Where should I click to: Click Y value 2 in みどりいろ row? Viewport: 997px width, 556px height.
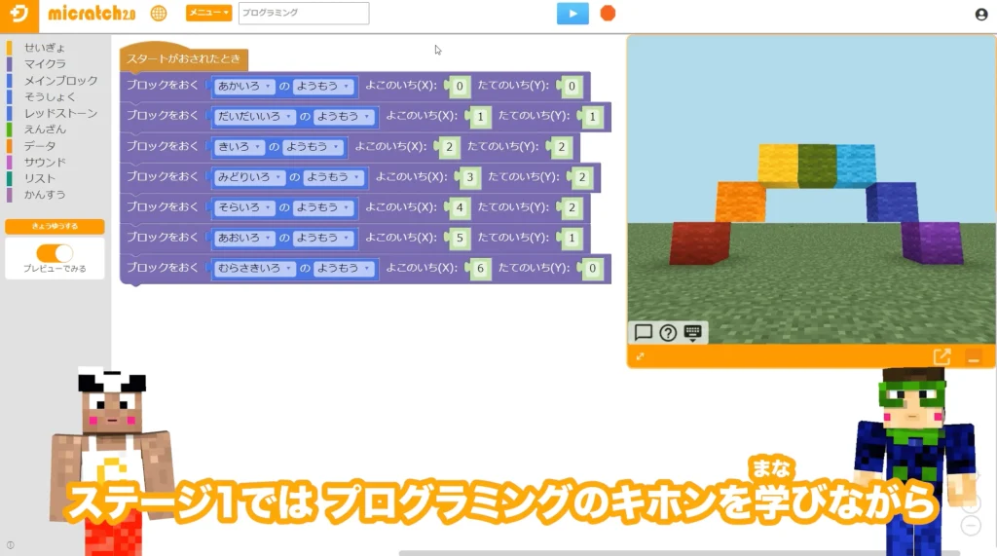coord(582,177)
